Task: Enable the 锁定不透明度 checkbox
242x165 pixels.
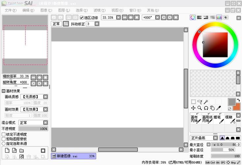Action: click(x=4, y=134)
